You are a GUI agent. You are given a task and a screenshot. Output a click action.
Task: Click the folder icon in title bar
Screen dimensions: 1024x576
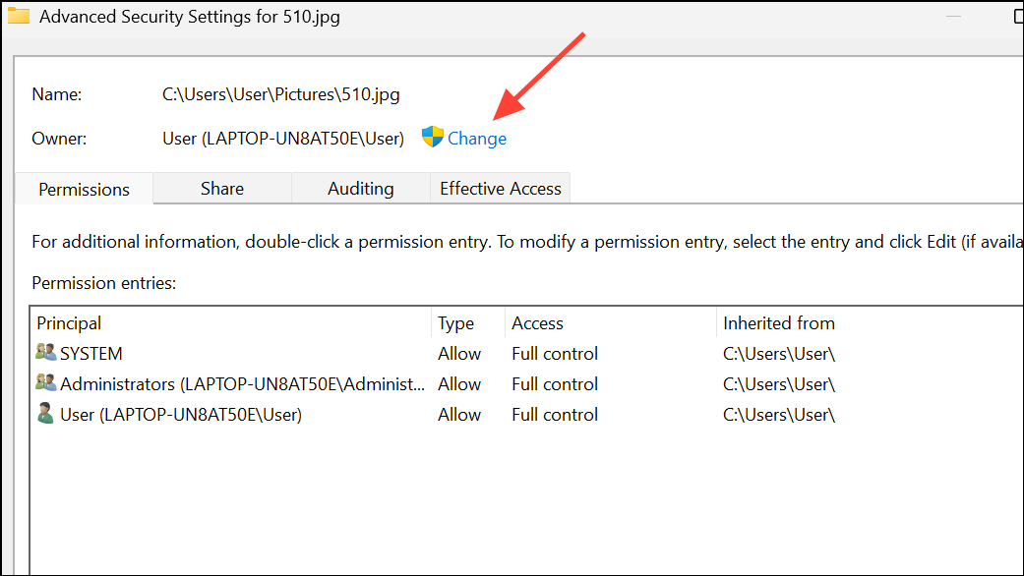19,16
